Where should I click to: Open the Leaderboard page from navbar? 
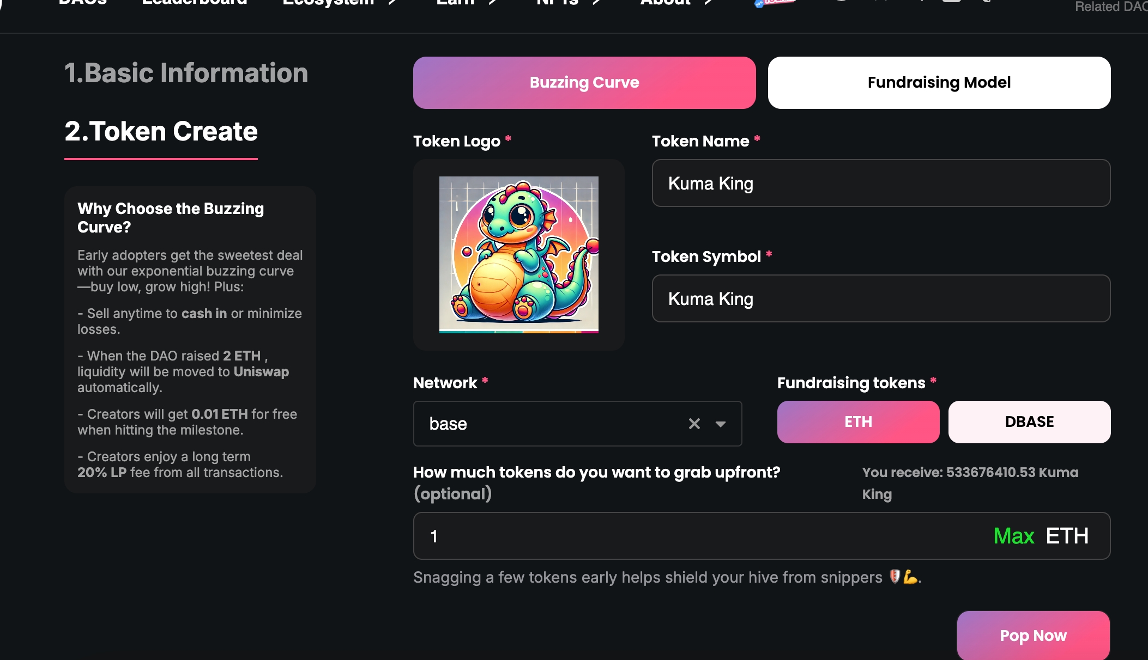(x=195, y=3)
